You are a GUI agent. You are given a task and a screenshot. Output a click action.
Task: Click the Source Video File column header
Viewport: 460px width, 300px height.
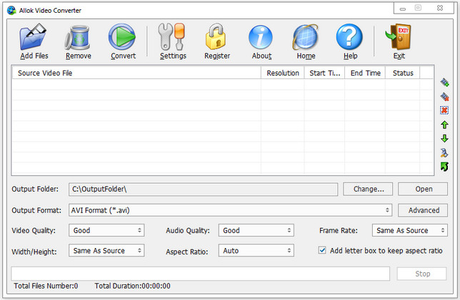pos(136,73)
